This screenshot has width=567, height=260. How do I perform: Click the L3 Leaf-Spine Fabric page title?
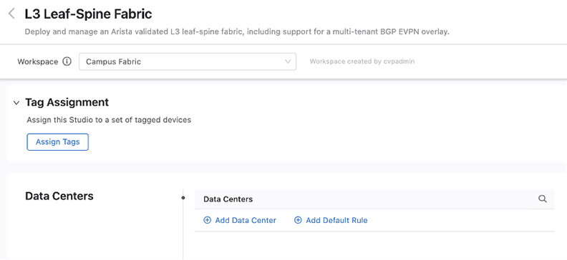(89, 14)
